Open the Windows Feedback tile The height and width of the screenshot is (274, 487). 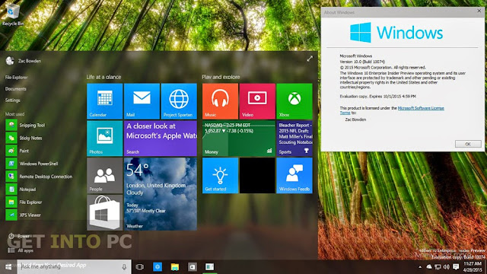pyautogui.click(x=294, y=176)
